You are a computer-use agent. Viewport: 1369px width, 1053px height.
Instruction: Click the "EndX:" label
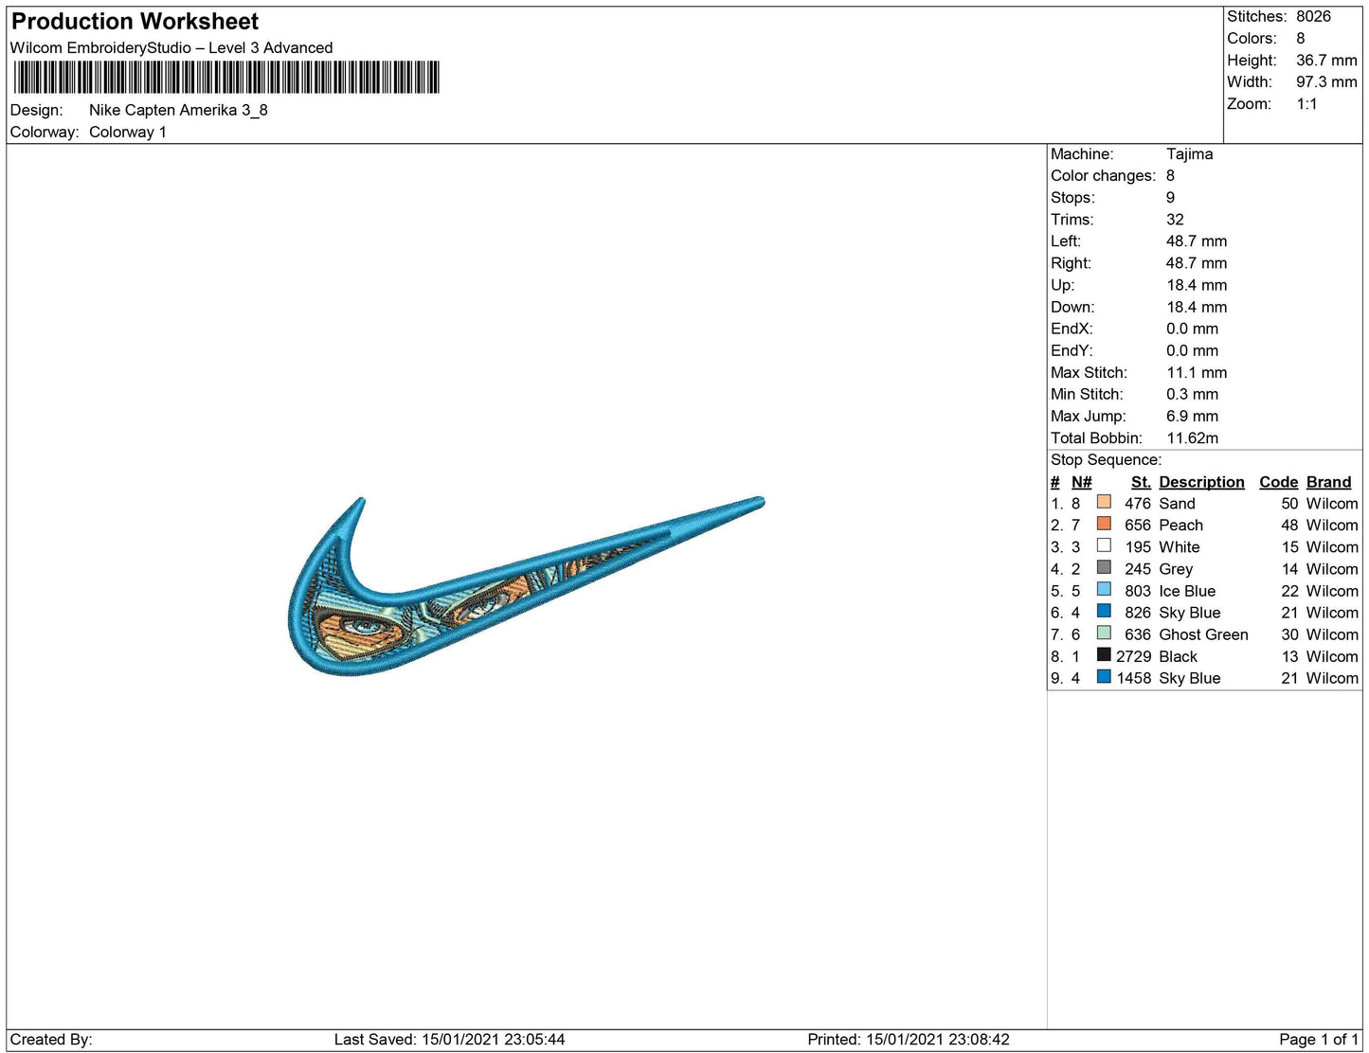tap(1072, 329)
